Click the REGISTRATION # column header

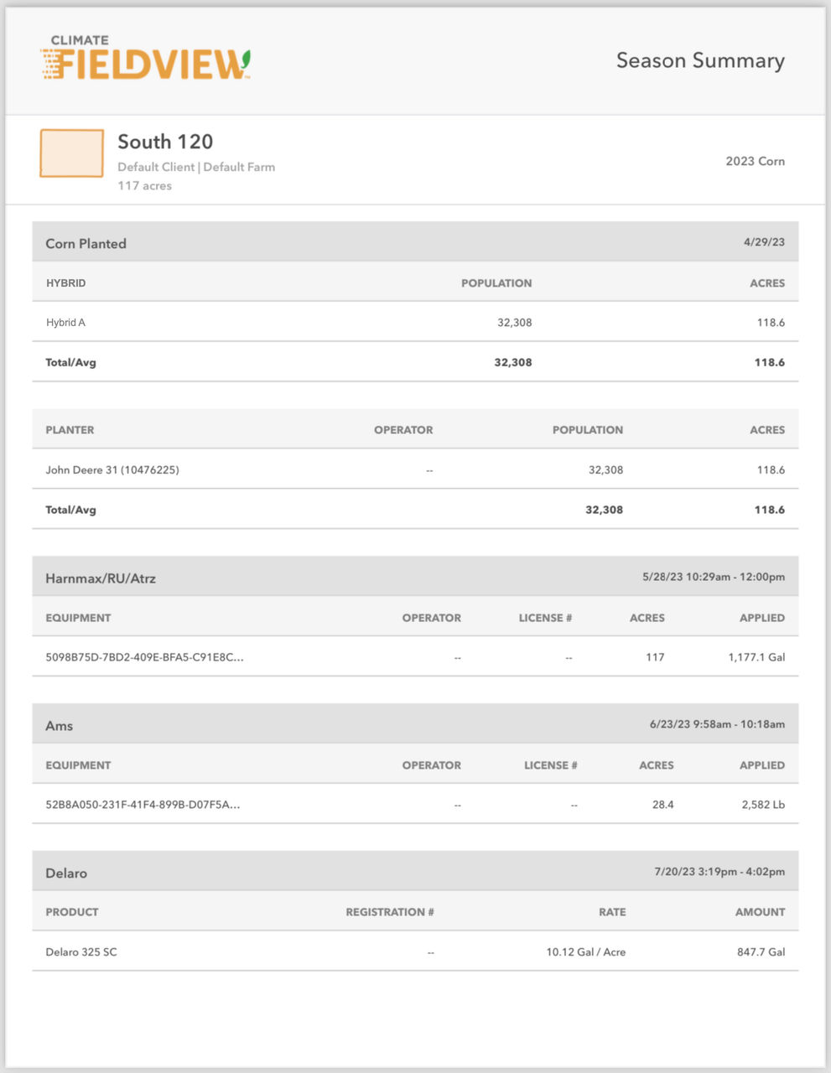point(390,912)
